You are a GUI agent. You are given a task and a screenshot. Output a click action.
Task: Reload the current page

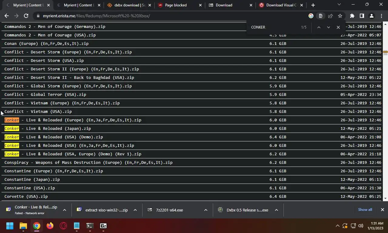(26, 16)
